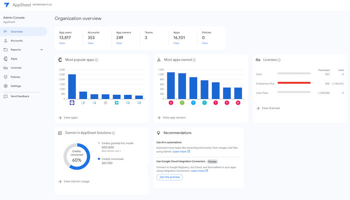Click the Enterprise Plus used value 1,156,422
This screenshot has height=200, width=350.
tap(337, 83)
